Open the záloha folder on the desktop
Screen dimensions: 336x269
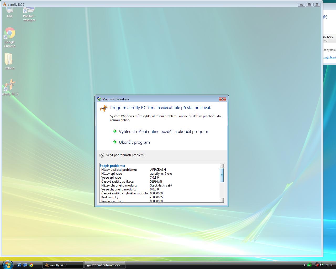click(x=9, y=61)
